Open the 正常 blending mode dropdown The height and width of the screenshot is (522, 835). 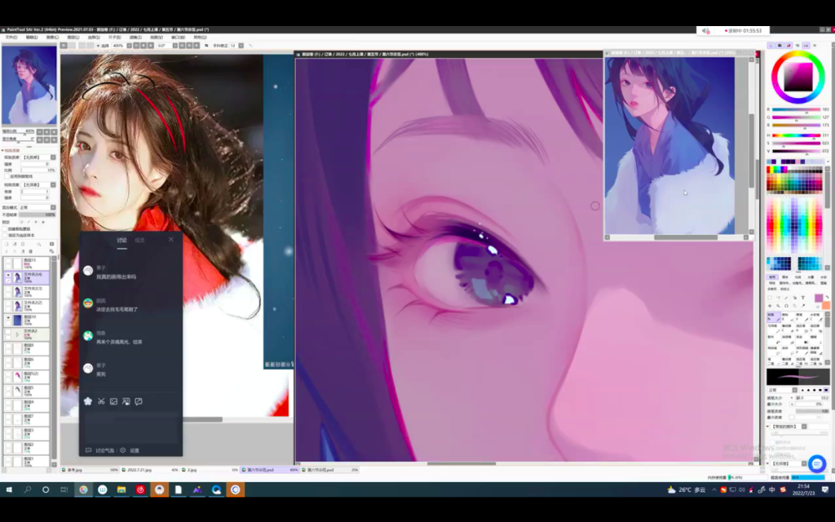tap(53, 207)
